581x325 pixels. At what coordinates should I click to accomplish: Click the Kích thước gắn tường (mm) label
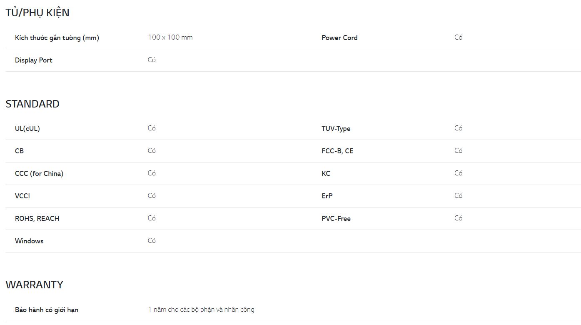(x=57, y=37)
